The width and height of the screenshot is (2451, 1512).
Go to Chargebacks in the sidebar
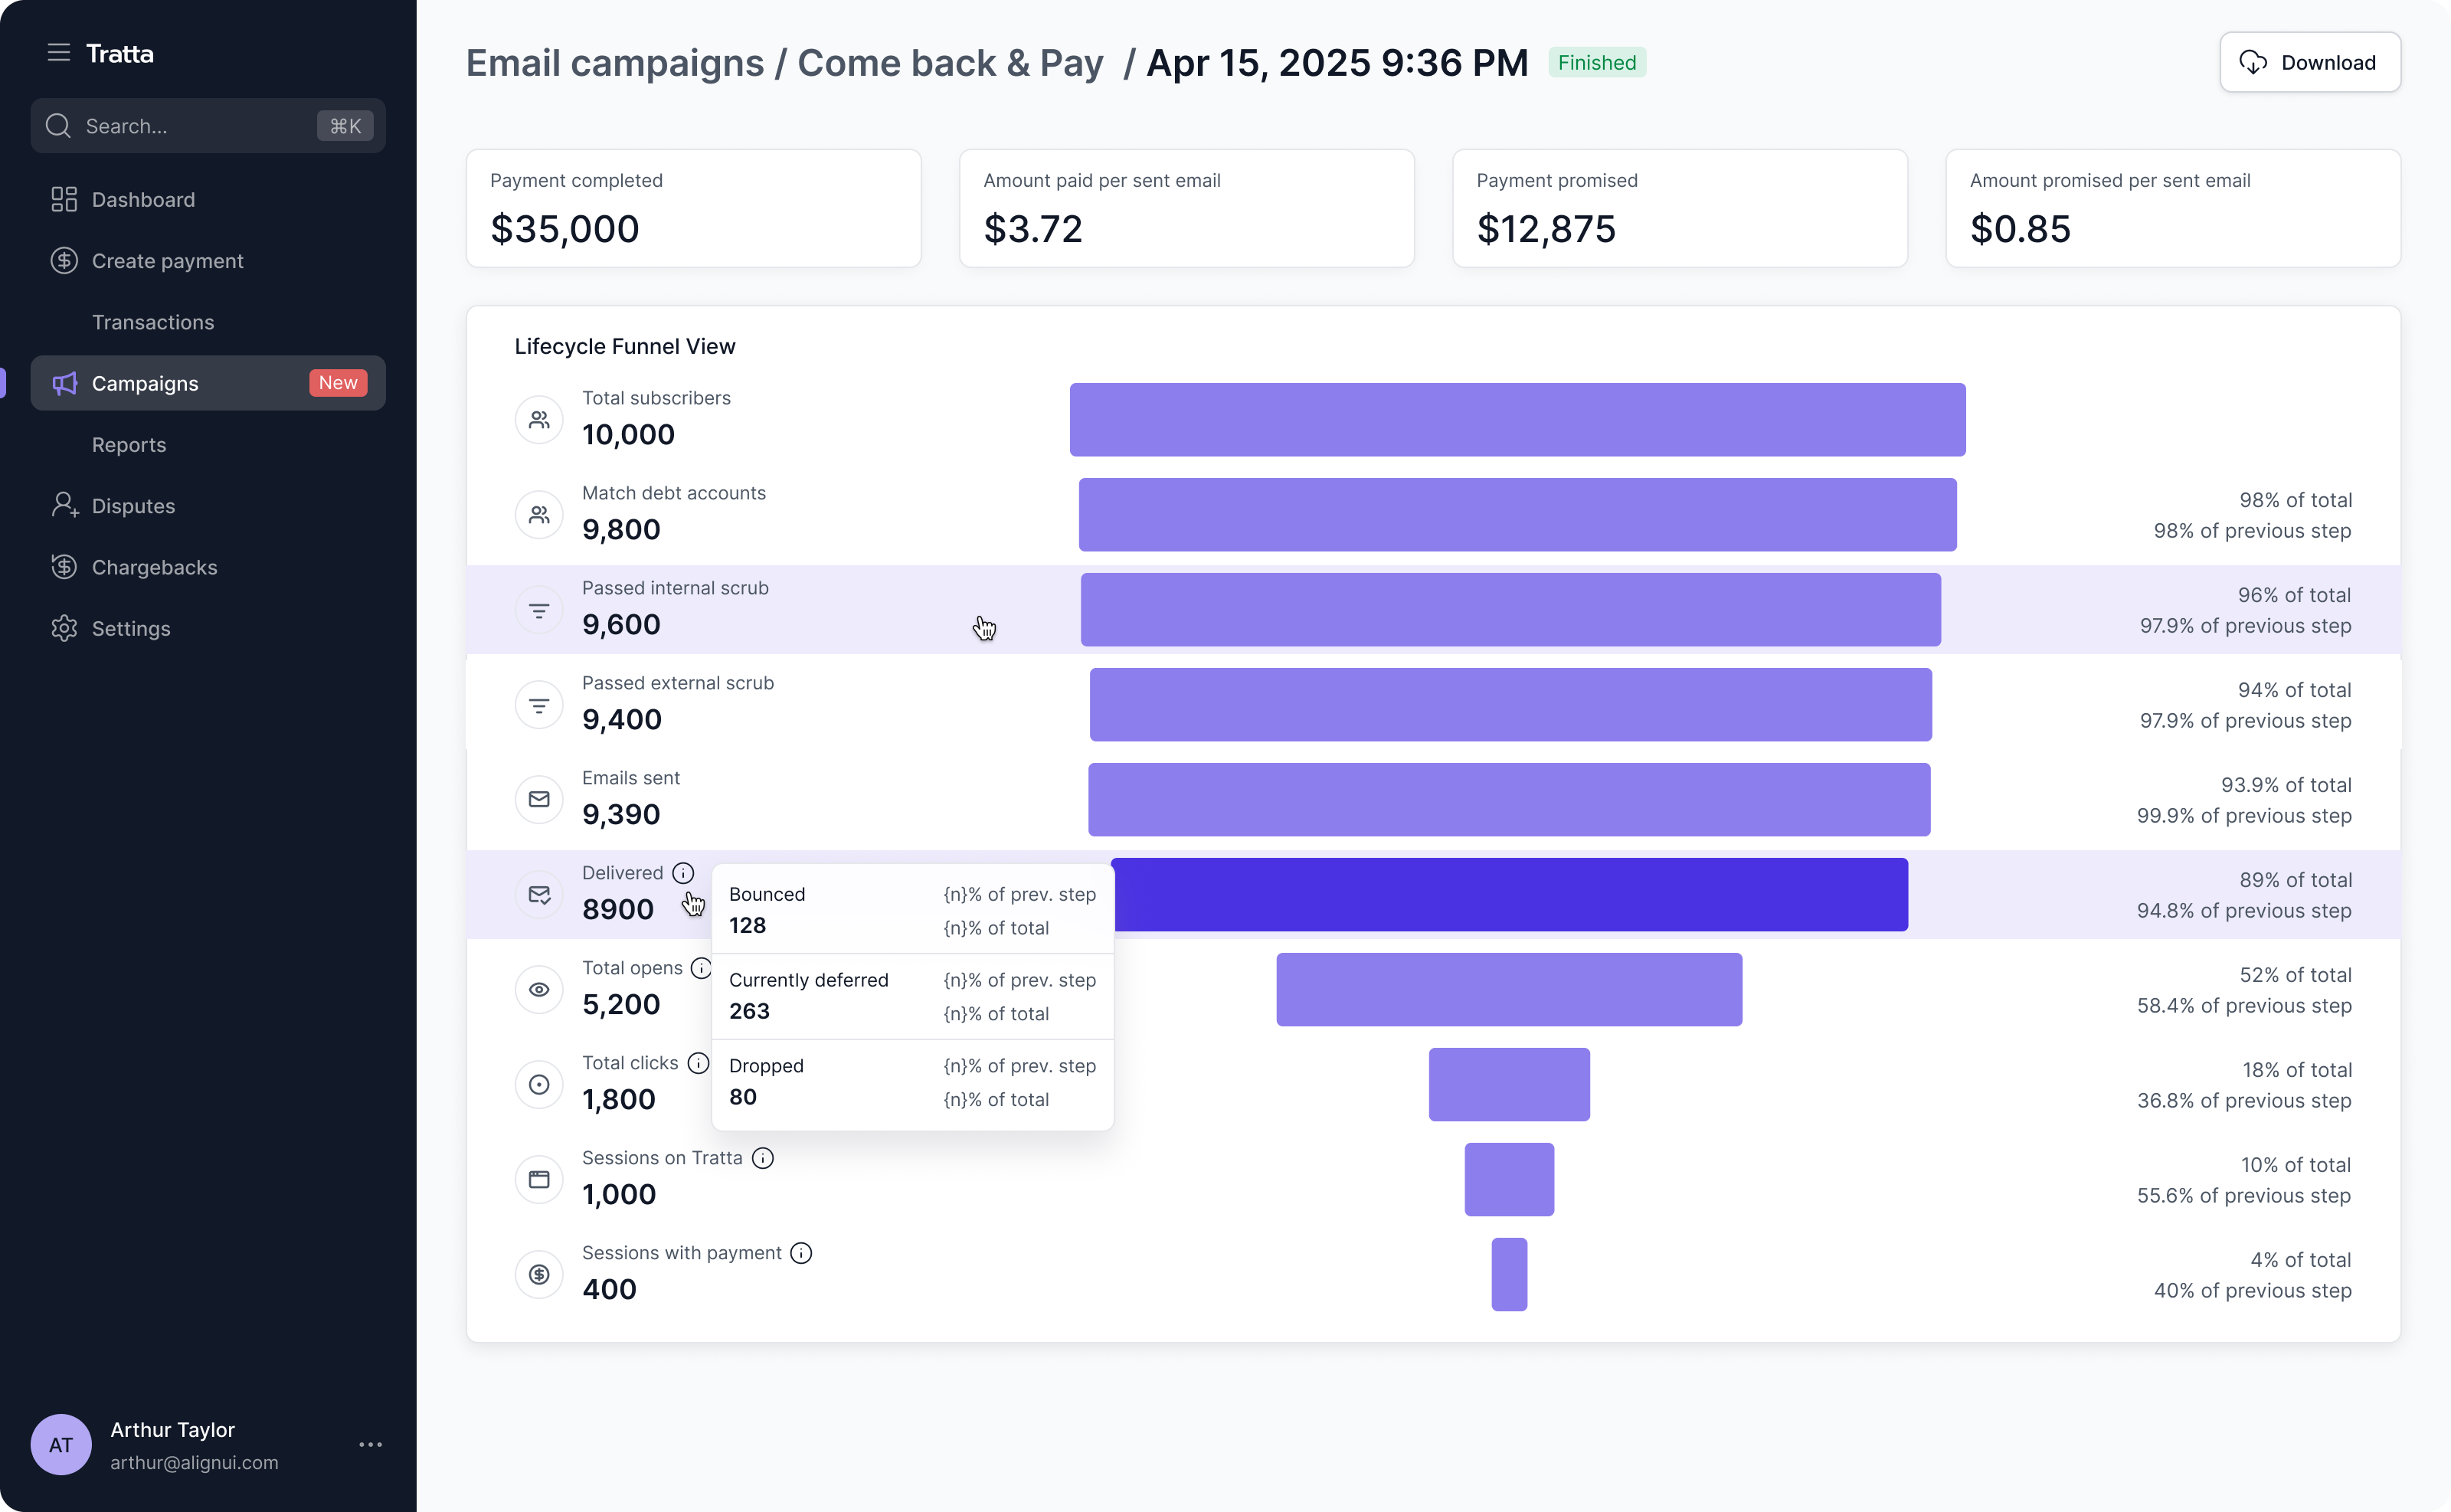coord(154,567)
